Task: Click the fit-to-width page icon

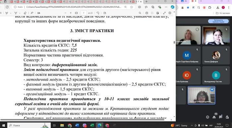Action: [x=76, y=13]
